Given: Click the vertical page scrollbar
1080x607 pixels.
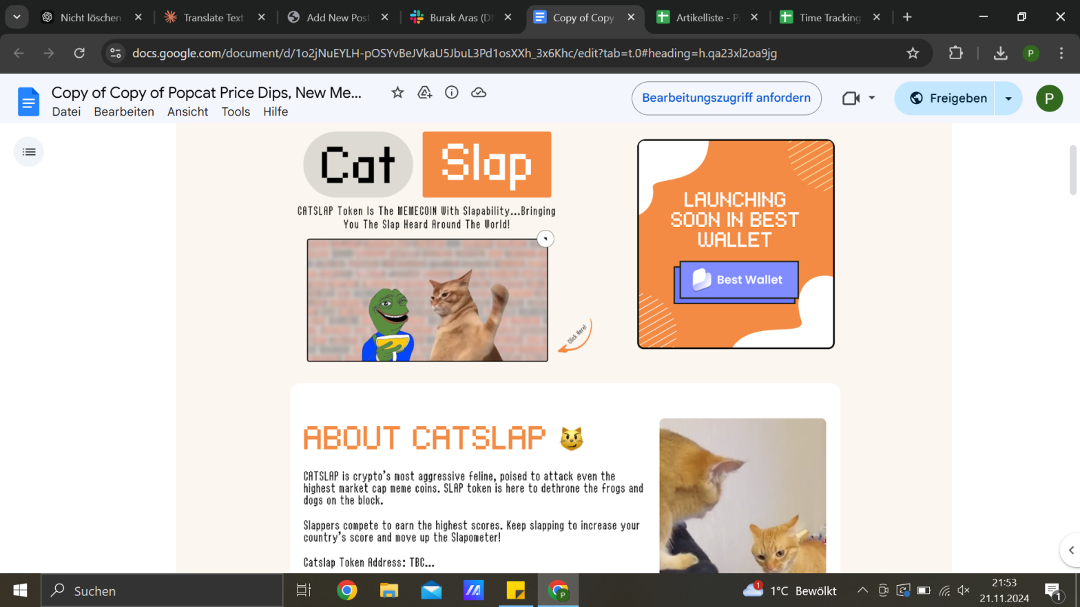Looking at the screenshot, I should [1072, 170].
